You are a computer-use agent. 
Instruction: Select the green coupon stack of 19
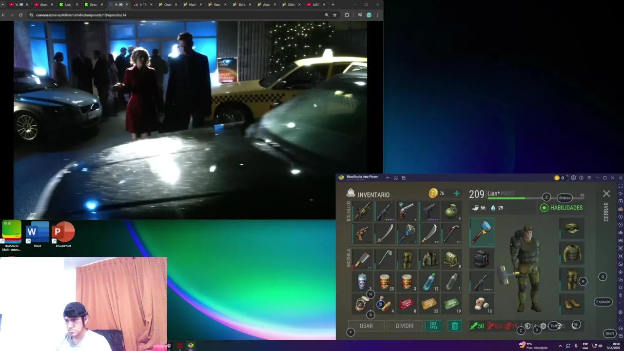pyautogui.click(x=452, y=304)
